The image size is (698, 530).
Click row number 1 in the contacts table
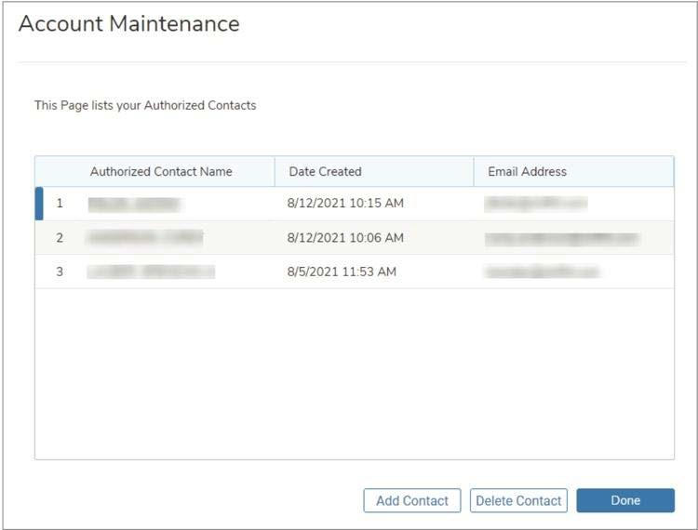(60, 203)
